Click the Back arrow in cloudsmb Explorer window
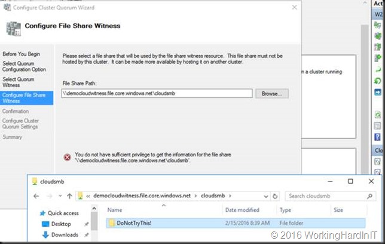The image size is (385, 244). 36,196
